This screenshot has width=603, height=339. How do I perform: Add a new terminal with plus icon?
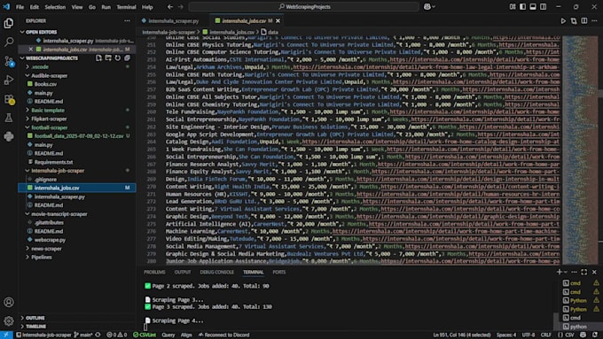(559, 272)
